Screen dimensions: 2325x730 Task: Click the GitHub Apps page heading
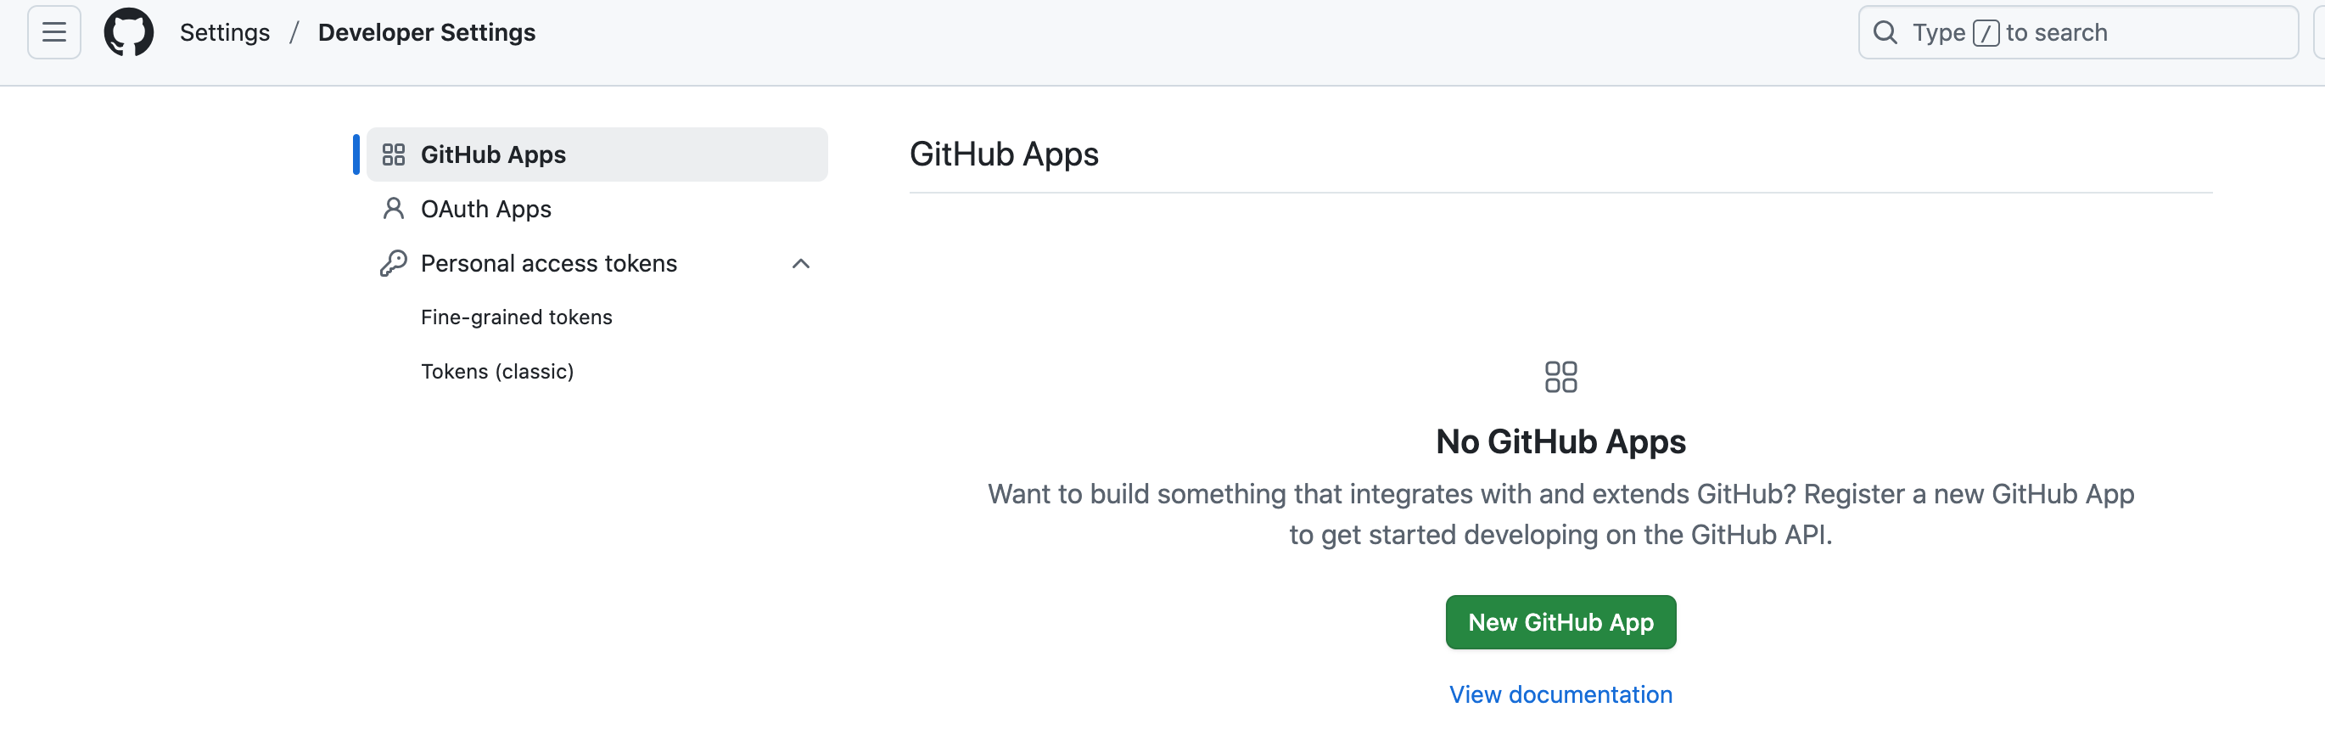coord(1004,154)
